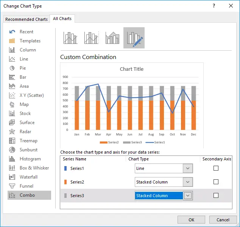The image size is (240, 227).
Task: Enable Secondary Axis for Series3
Action: [x=216, y=196]
